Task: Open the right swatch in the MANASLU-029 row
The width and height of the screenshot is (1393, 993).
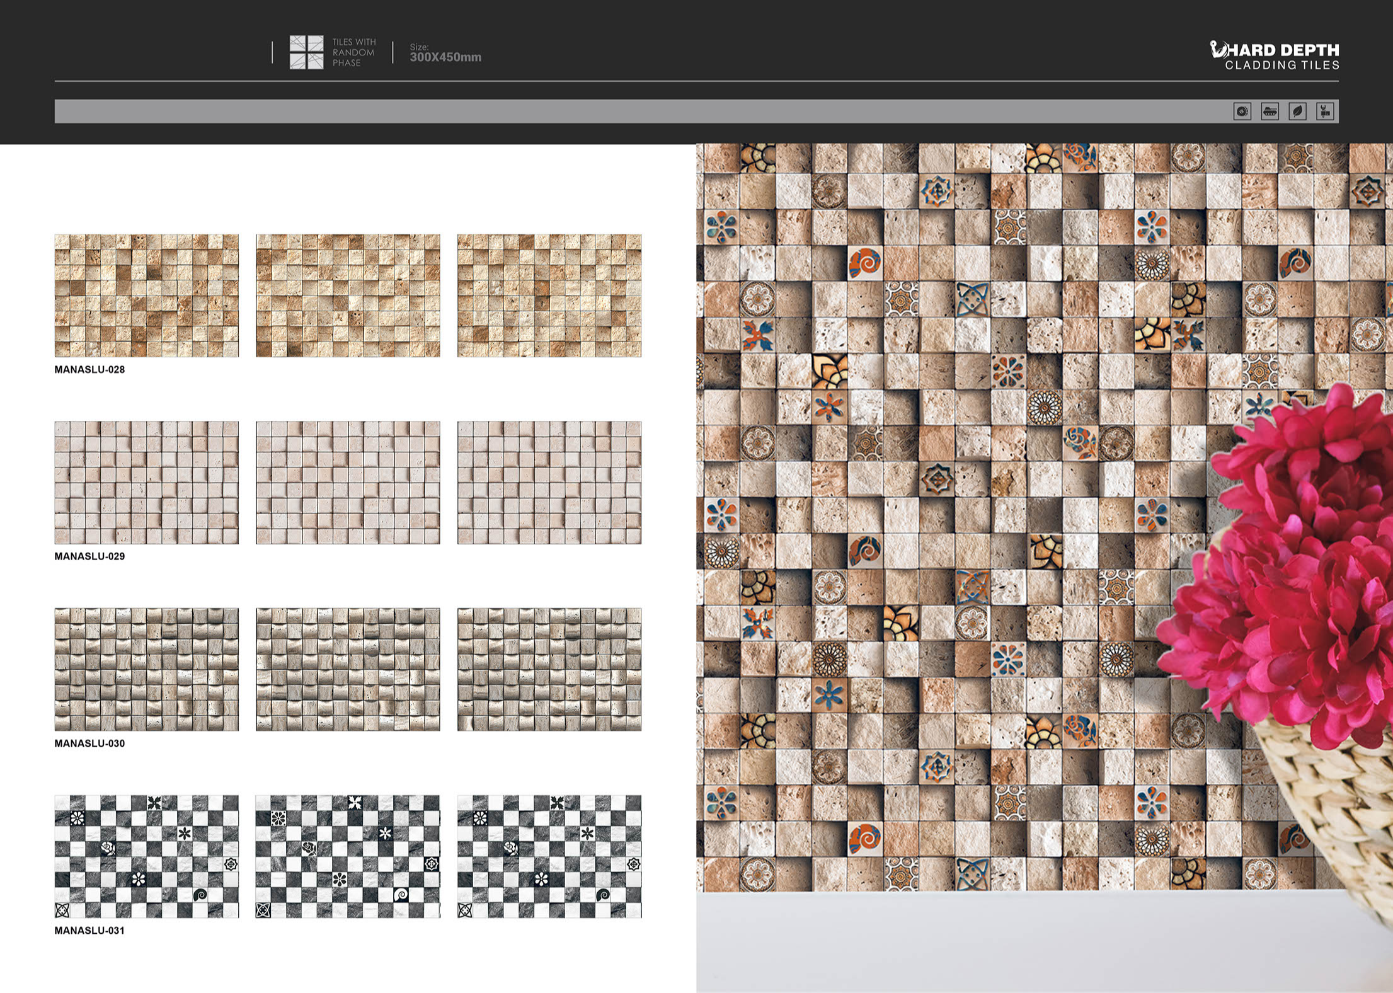Action: click(x=549, y=483)
